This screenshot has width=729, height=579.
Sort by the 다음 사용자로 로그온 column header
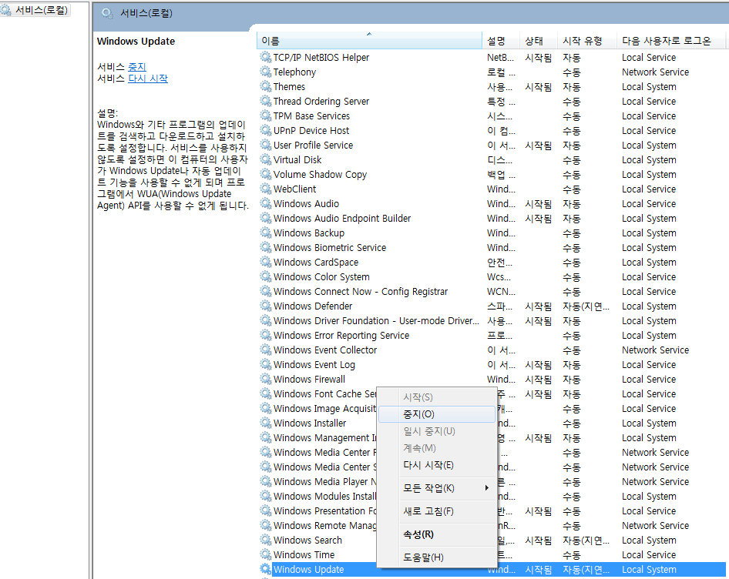point(671,41)
